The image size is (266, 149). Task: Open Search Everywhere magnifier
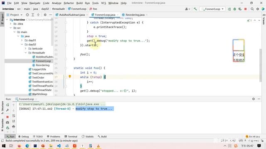[x=252, y=9]
